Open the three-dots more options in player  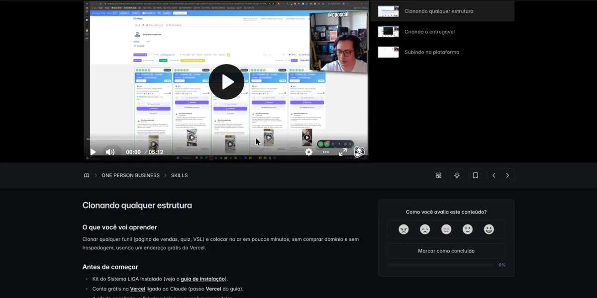(x=326, y=152)
